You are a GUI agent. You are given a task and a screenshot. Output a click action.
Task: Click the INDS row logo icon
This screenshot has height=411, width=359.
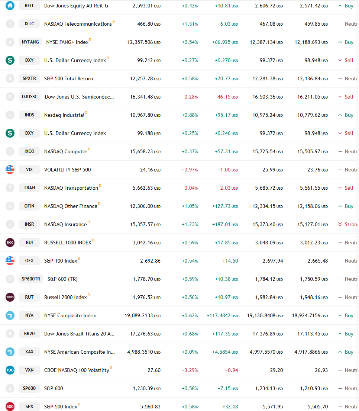point(10,115)
